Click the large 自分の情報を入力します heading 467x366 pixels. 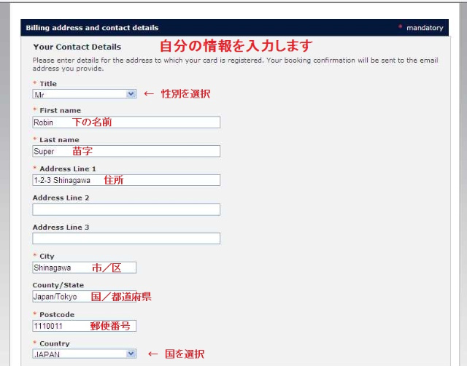(x=236, y=46)
